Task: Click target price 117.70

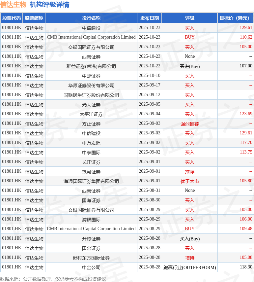Action: pos(246,142)
